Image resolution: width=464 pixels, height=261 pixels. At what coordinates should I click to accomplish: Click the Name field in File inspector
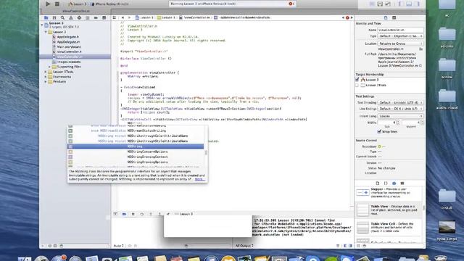401,30
